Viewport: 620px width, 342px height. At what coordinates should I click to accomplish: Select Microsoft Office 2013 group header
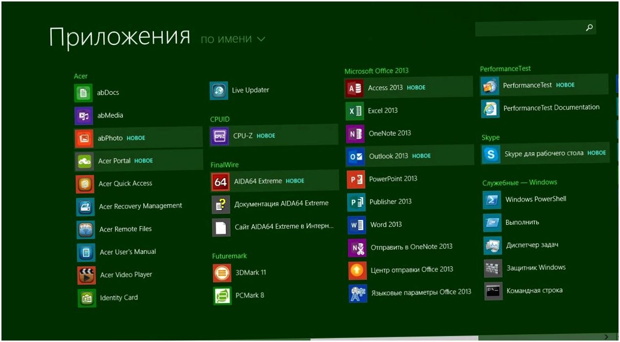click(376, 71)
